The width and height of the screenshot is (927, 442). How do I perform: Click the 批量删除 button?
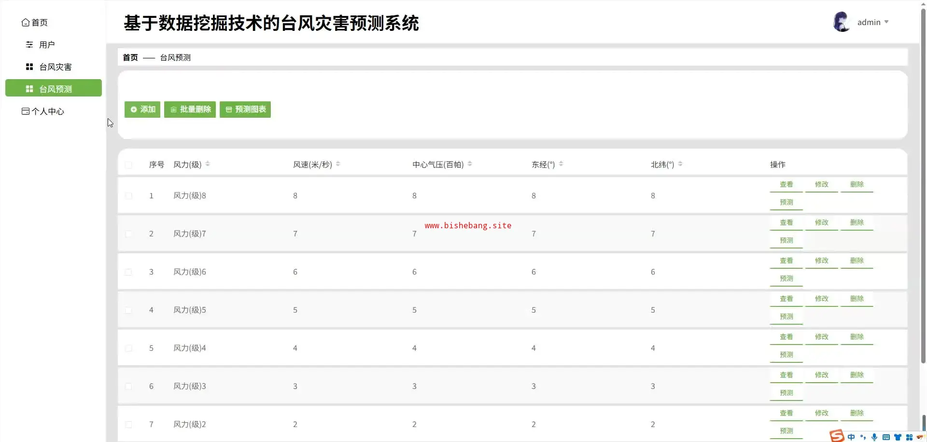pos(190,110)
